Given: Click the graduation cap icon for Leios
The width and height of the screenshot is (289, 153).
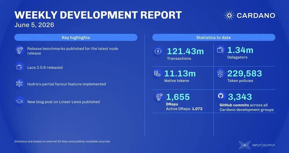Looking at the screenshot, I should (x=20, y=102).
